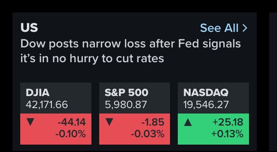The image size is (277, 152).
Task: Click the chevron next to See All
Action: tap(245, 28)
